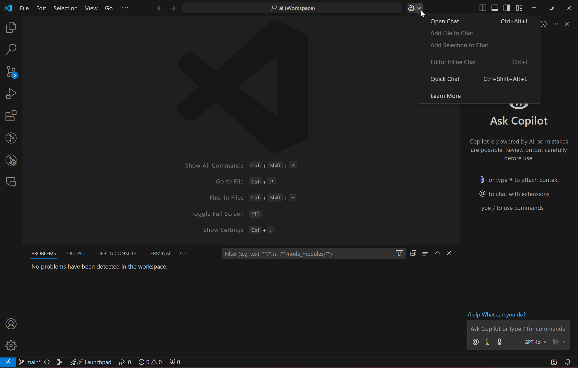578x368 pixels.
Task: Click the microphone icon in Copilot chat input
Action: 499,342
